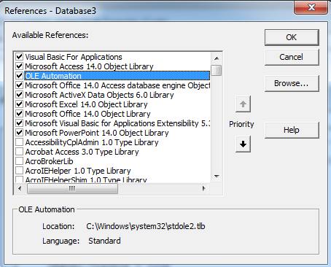Uncheck Microsoft PowerPoint 14.0 Object Library
This screenshot has height=267, width=331.
19,133
